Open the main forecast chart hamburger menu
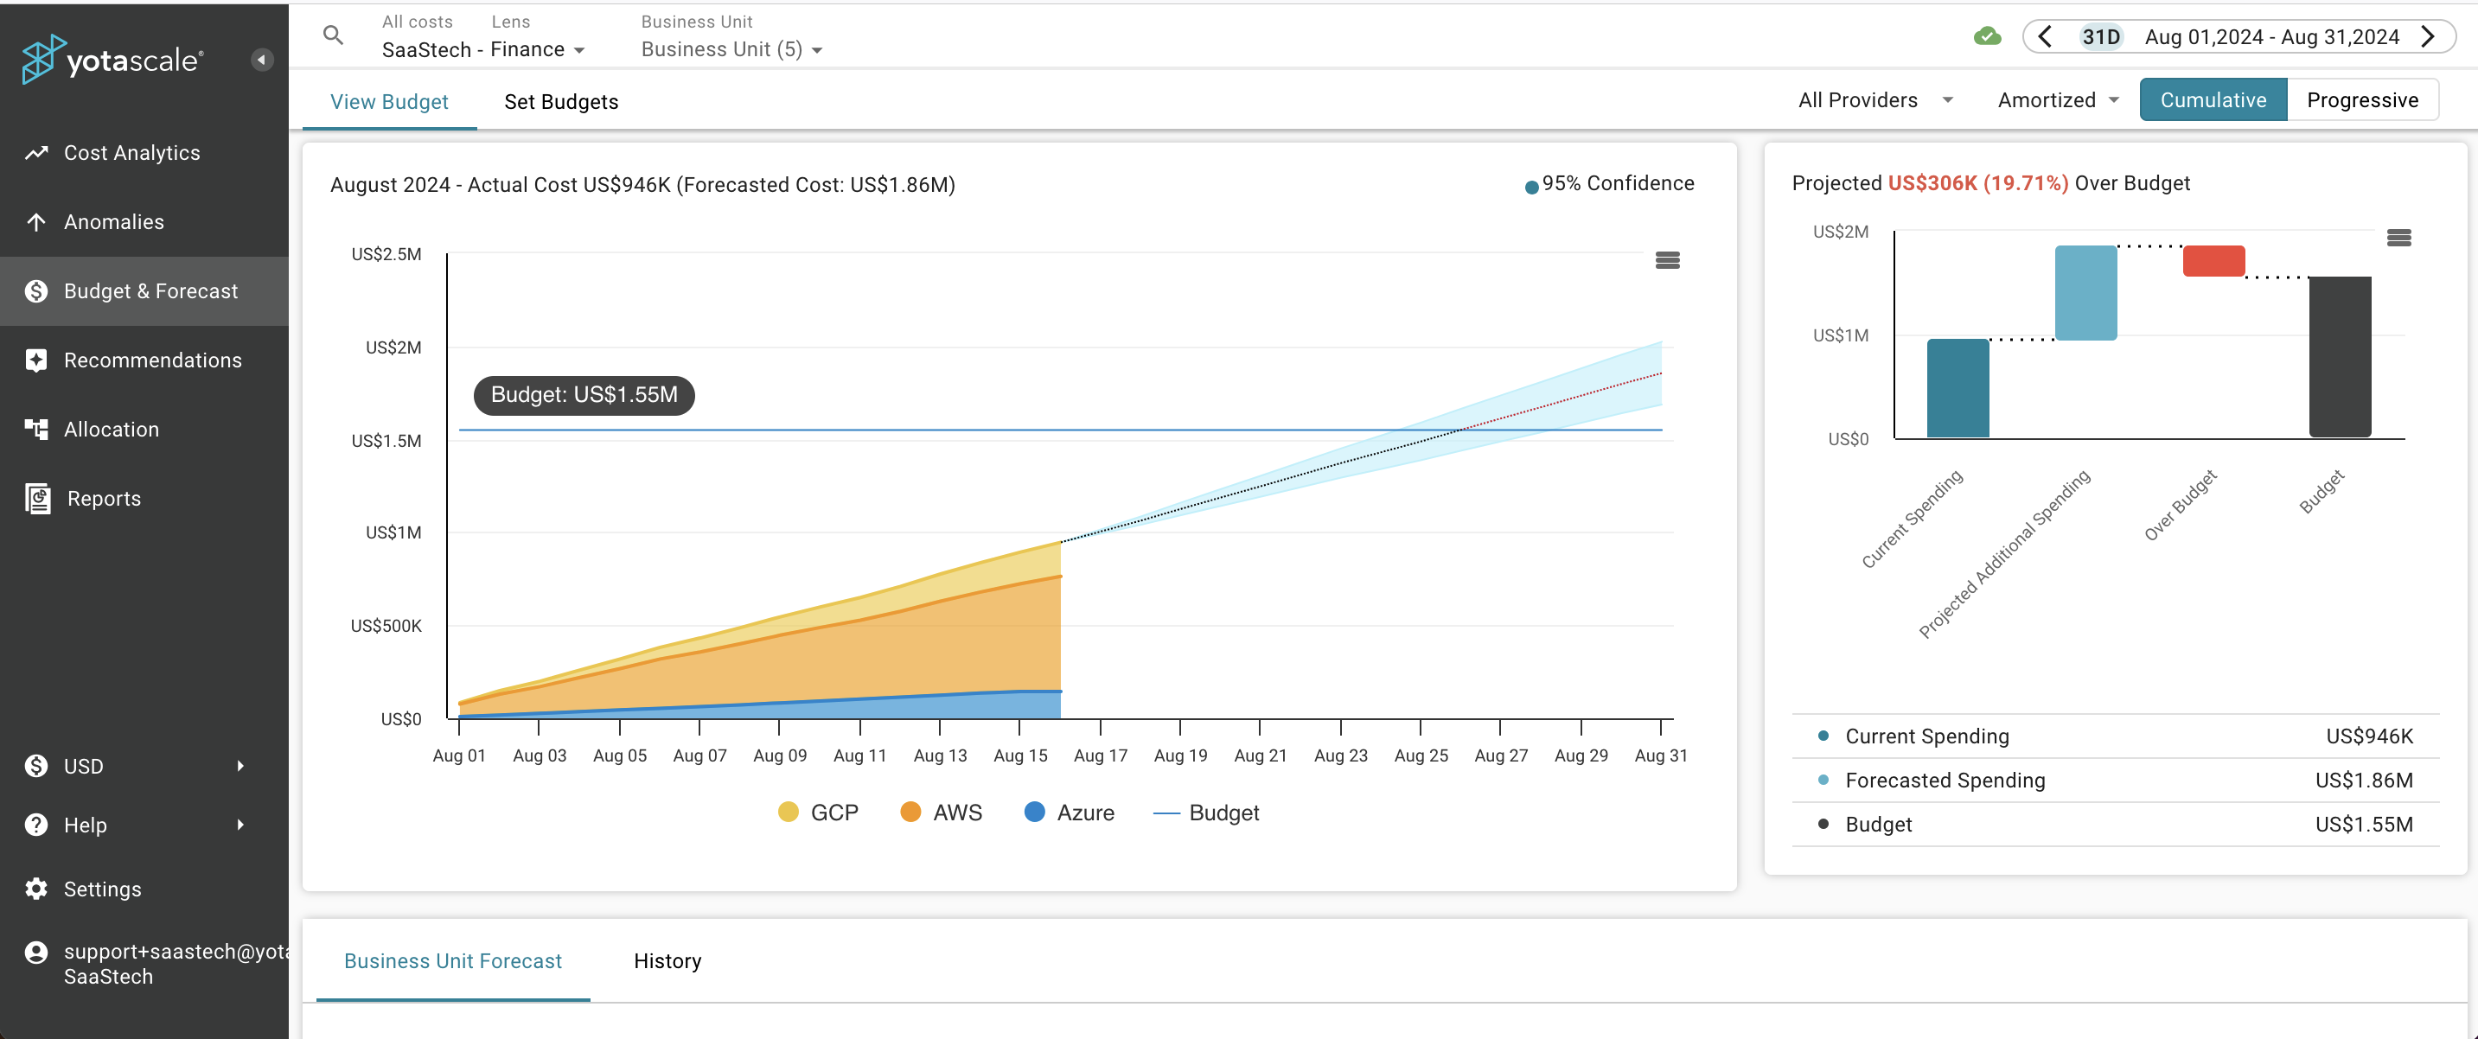 click(x=1668, y=259)
